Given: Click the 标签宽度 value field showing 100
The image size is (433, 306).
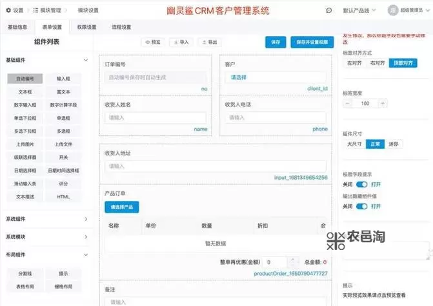Looking at the screenshot, I should coord(365,104).
